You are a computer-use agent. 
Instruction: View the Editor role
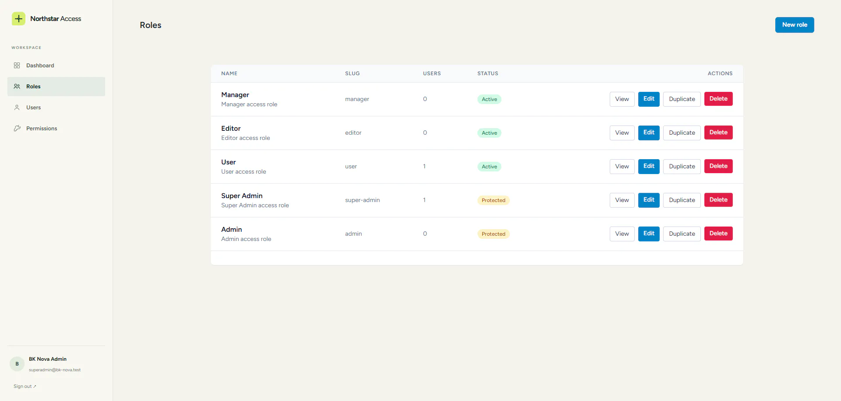(x=622, y=133)
